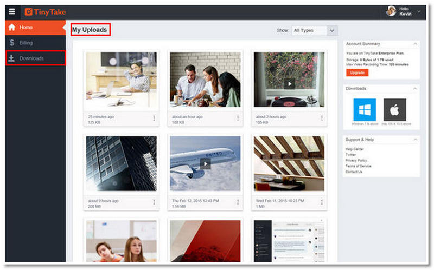
Task: Play the United airplane video
Action: (205, 163)
